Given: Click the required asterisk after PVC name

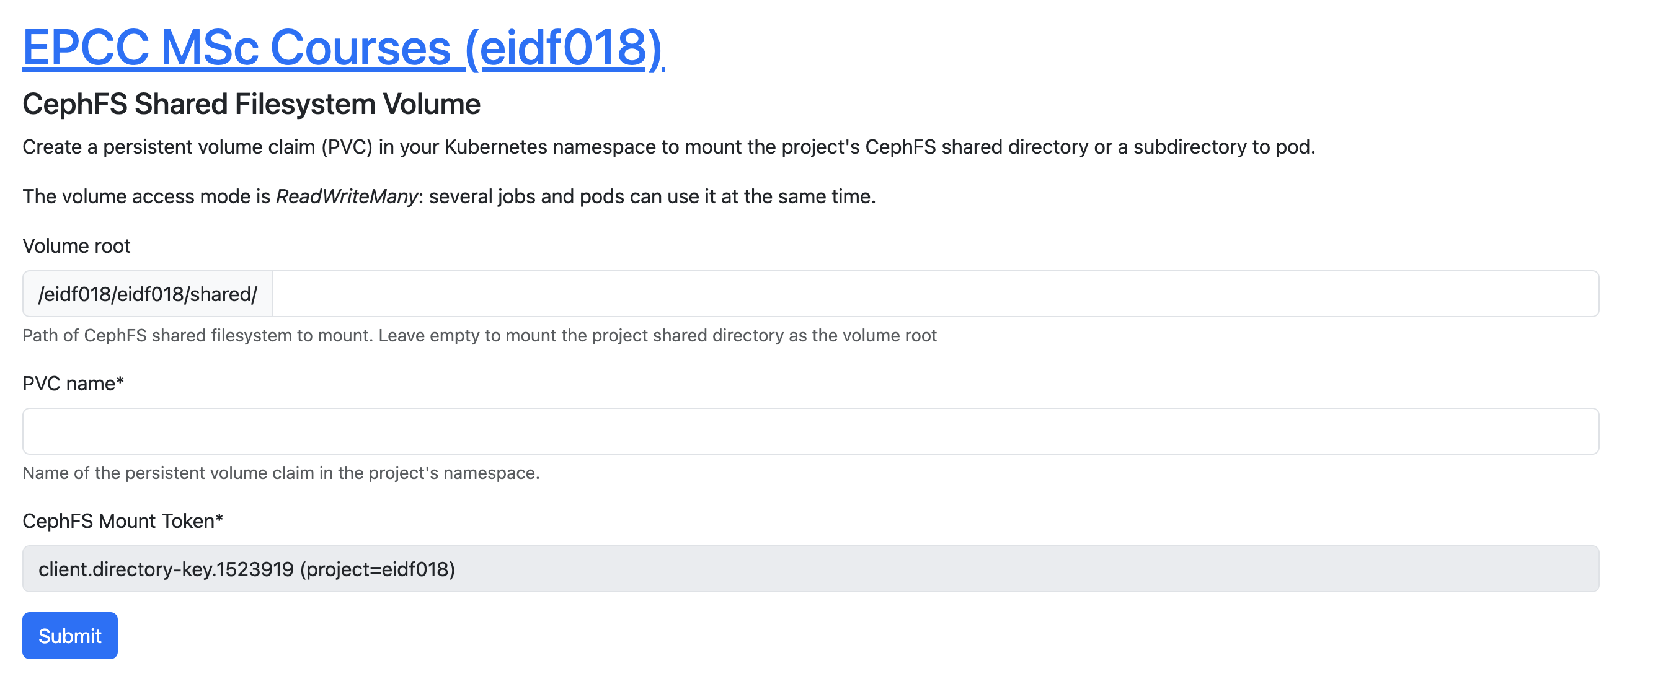Looking at the screenshot, I should pyautogui.click(x=120, y=382).
